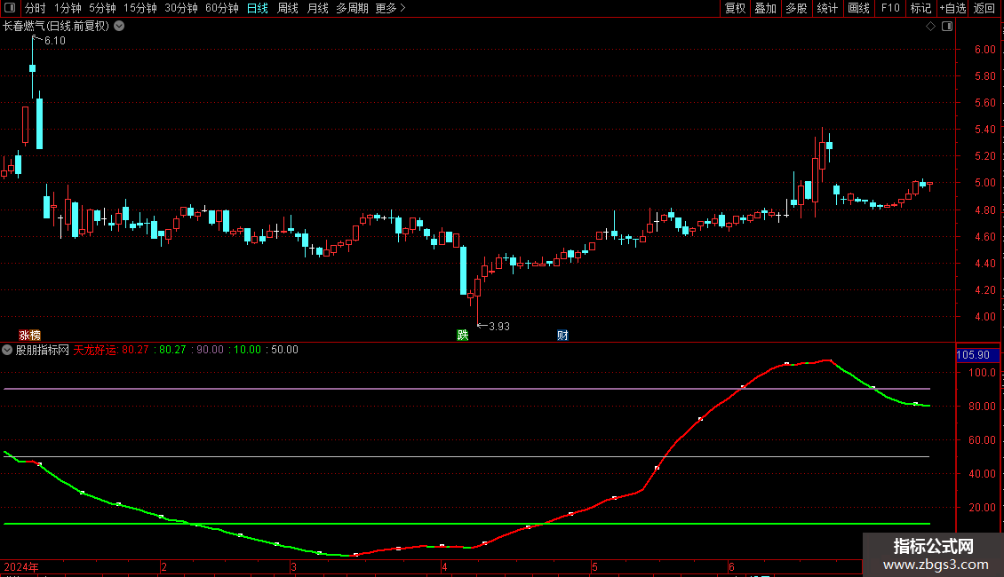Click the 6.10 high price label
Image resolution: width=1004 pixels, height=577 pixels.
(x=54, y=41)
